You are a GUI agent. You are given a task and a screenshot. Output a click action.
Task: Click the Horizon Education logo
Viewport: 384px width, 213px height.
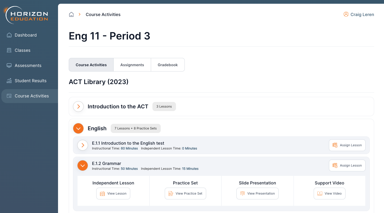[x=26, y=15]
